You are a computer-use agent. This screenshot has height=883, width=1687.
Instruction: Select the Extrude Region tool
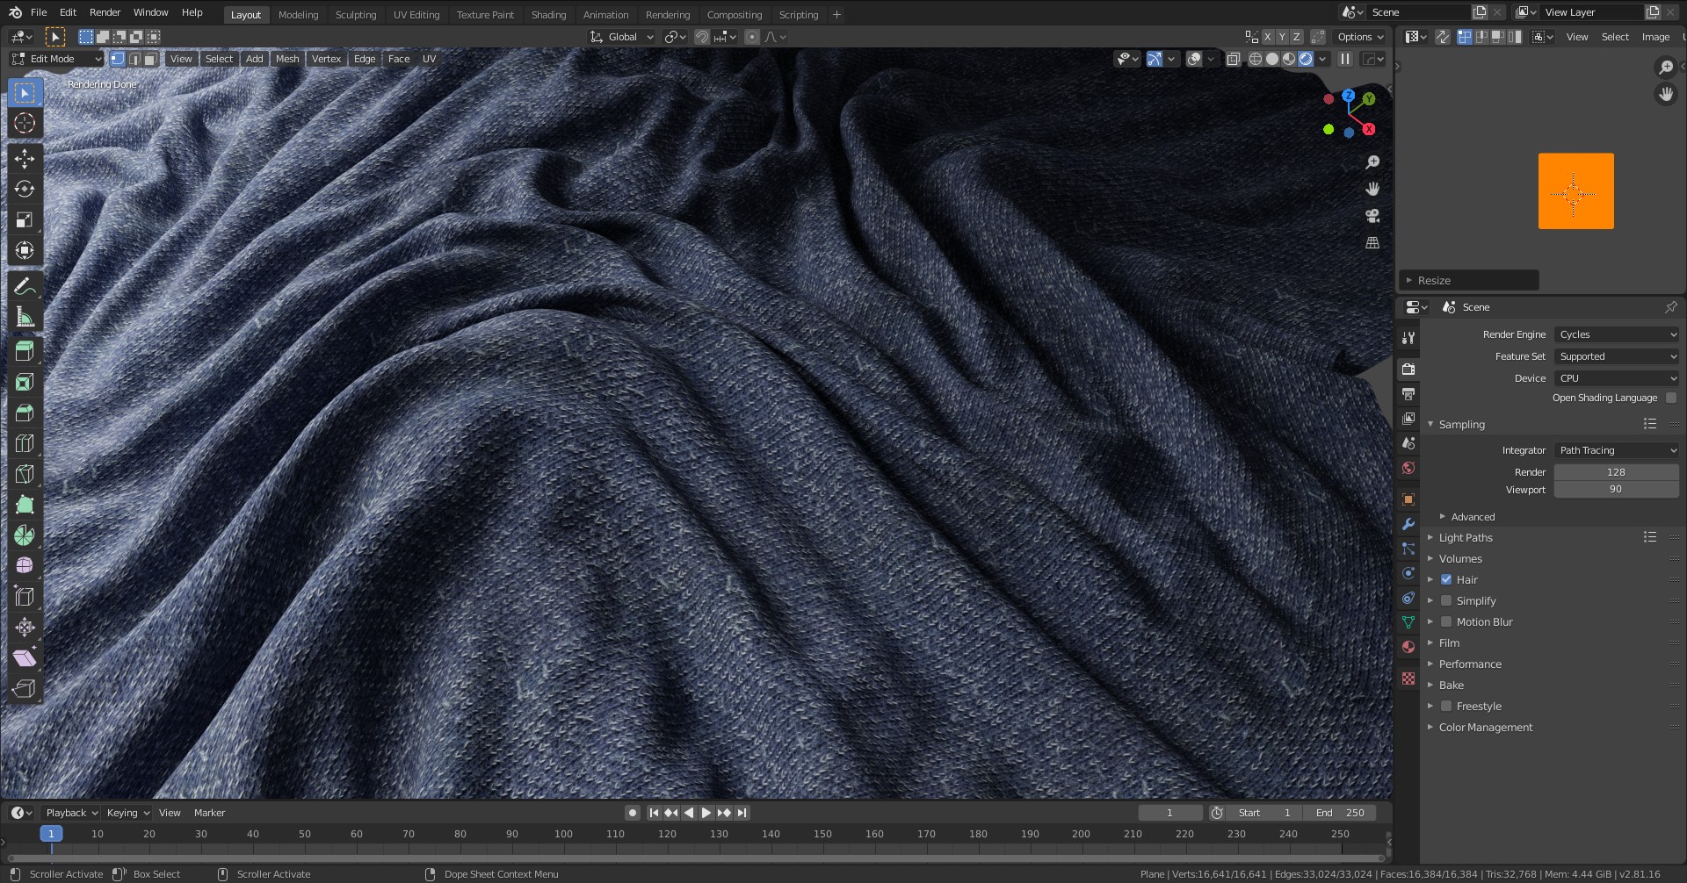25,351
